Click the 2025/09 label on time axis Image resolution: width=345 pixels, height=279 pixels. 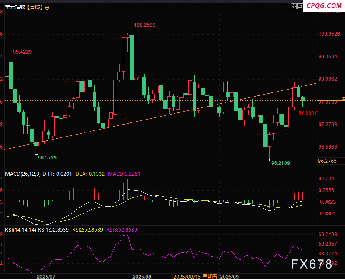(x=229, y=276)
